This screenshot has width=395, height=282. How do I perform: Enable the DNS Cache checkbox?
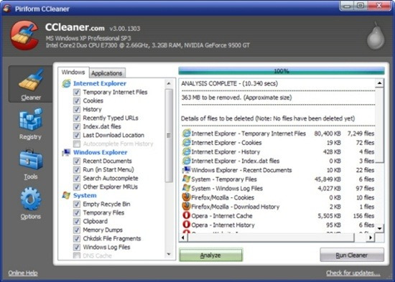click(77, 255)
